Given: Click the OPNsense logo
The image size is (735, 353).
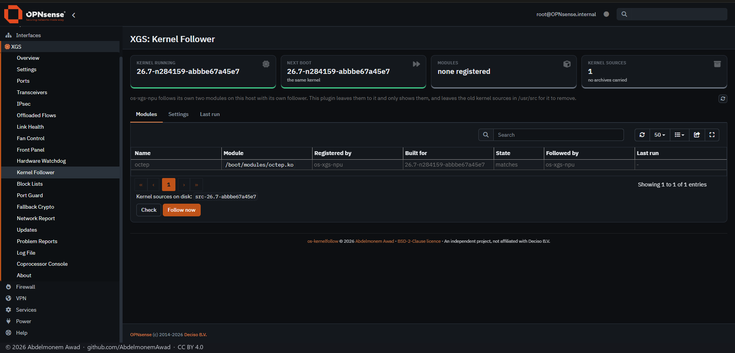Looking at the screenshot, I should pos(34,14).
